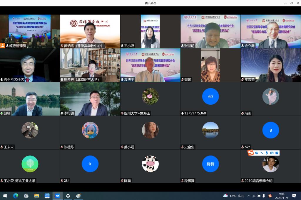Image resolution: width=301 pixels, height=200 pixels.
Task: Select 张洪明 participant video
Action: click(210, 31)
